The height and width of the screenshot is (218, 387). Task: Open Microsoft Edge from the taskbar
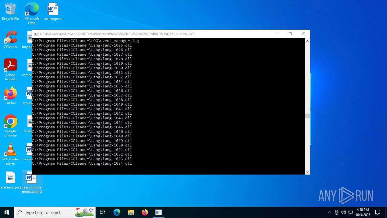click(117, 212)
